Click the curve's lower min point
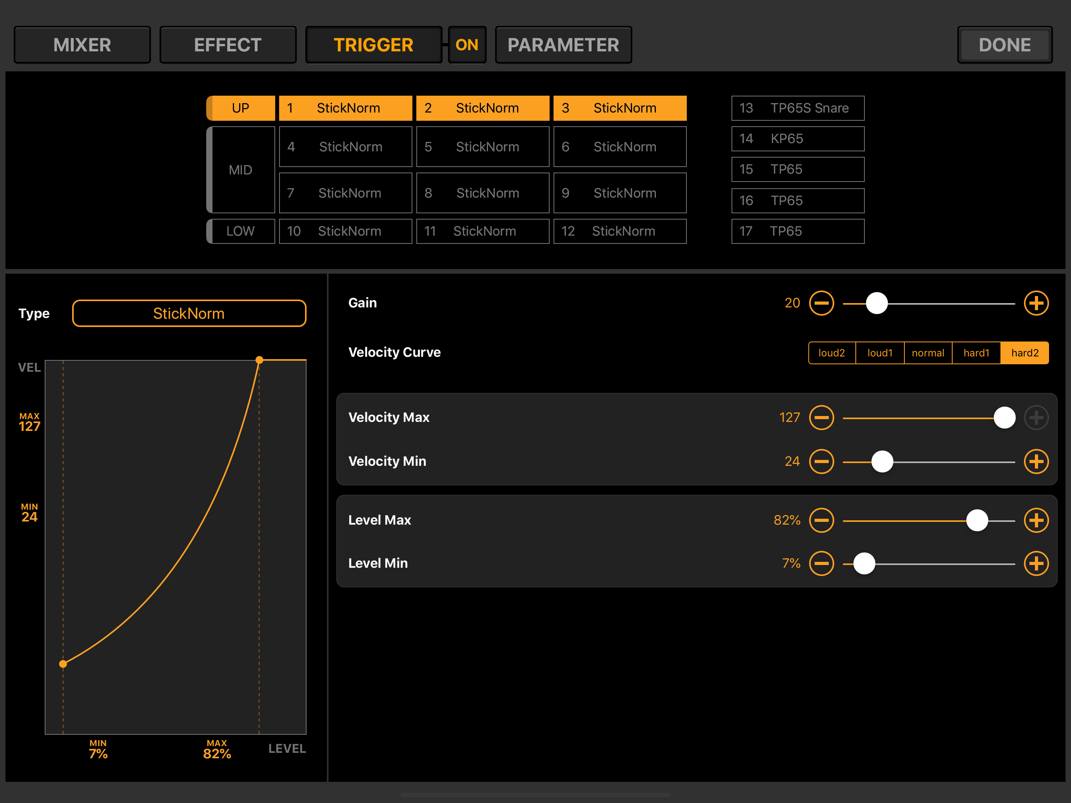 [63, 664]
